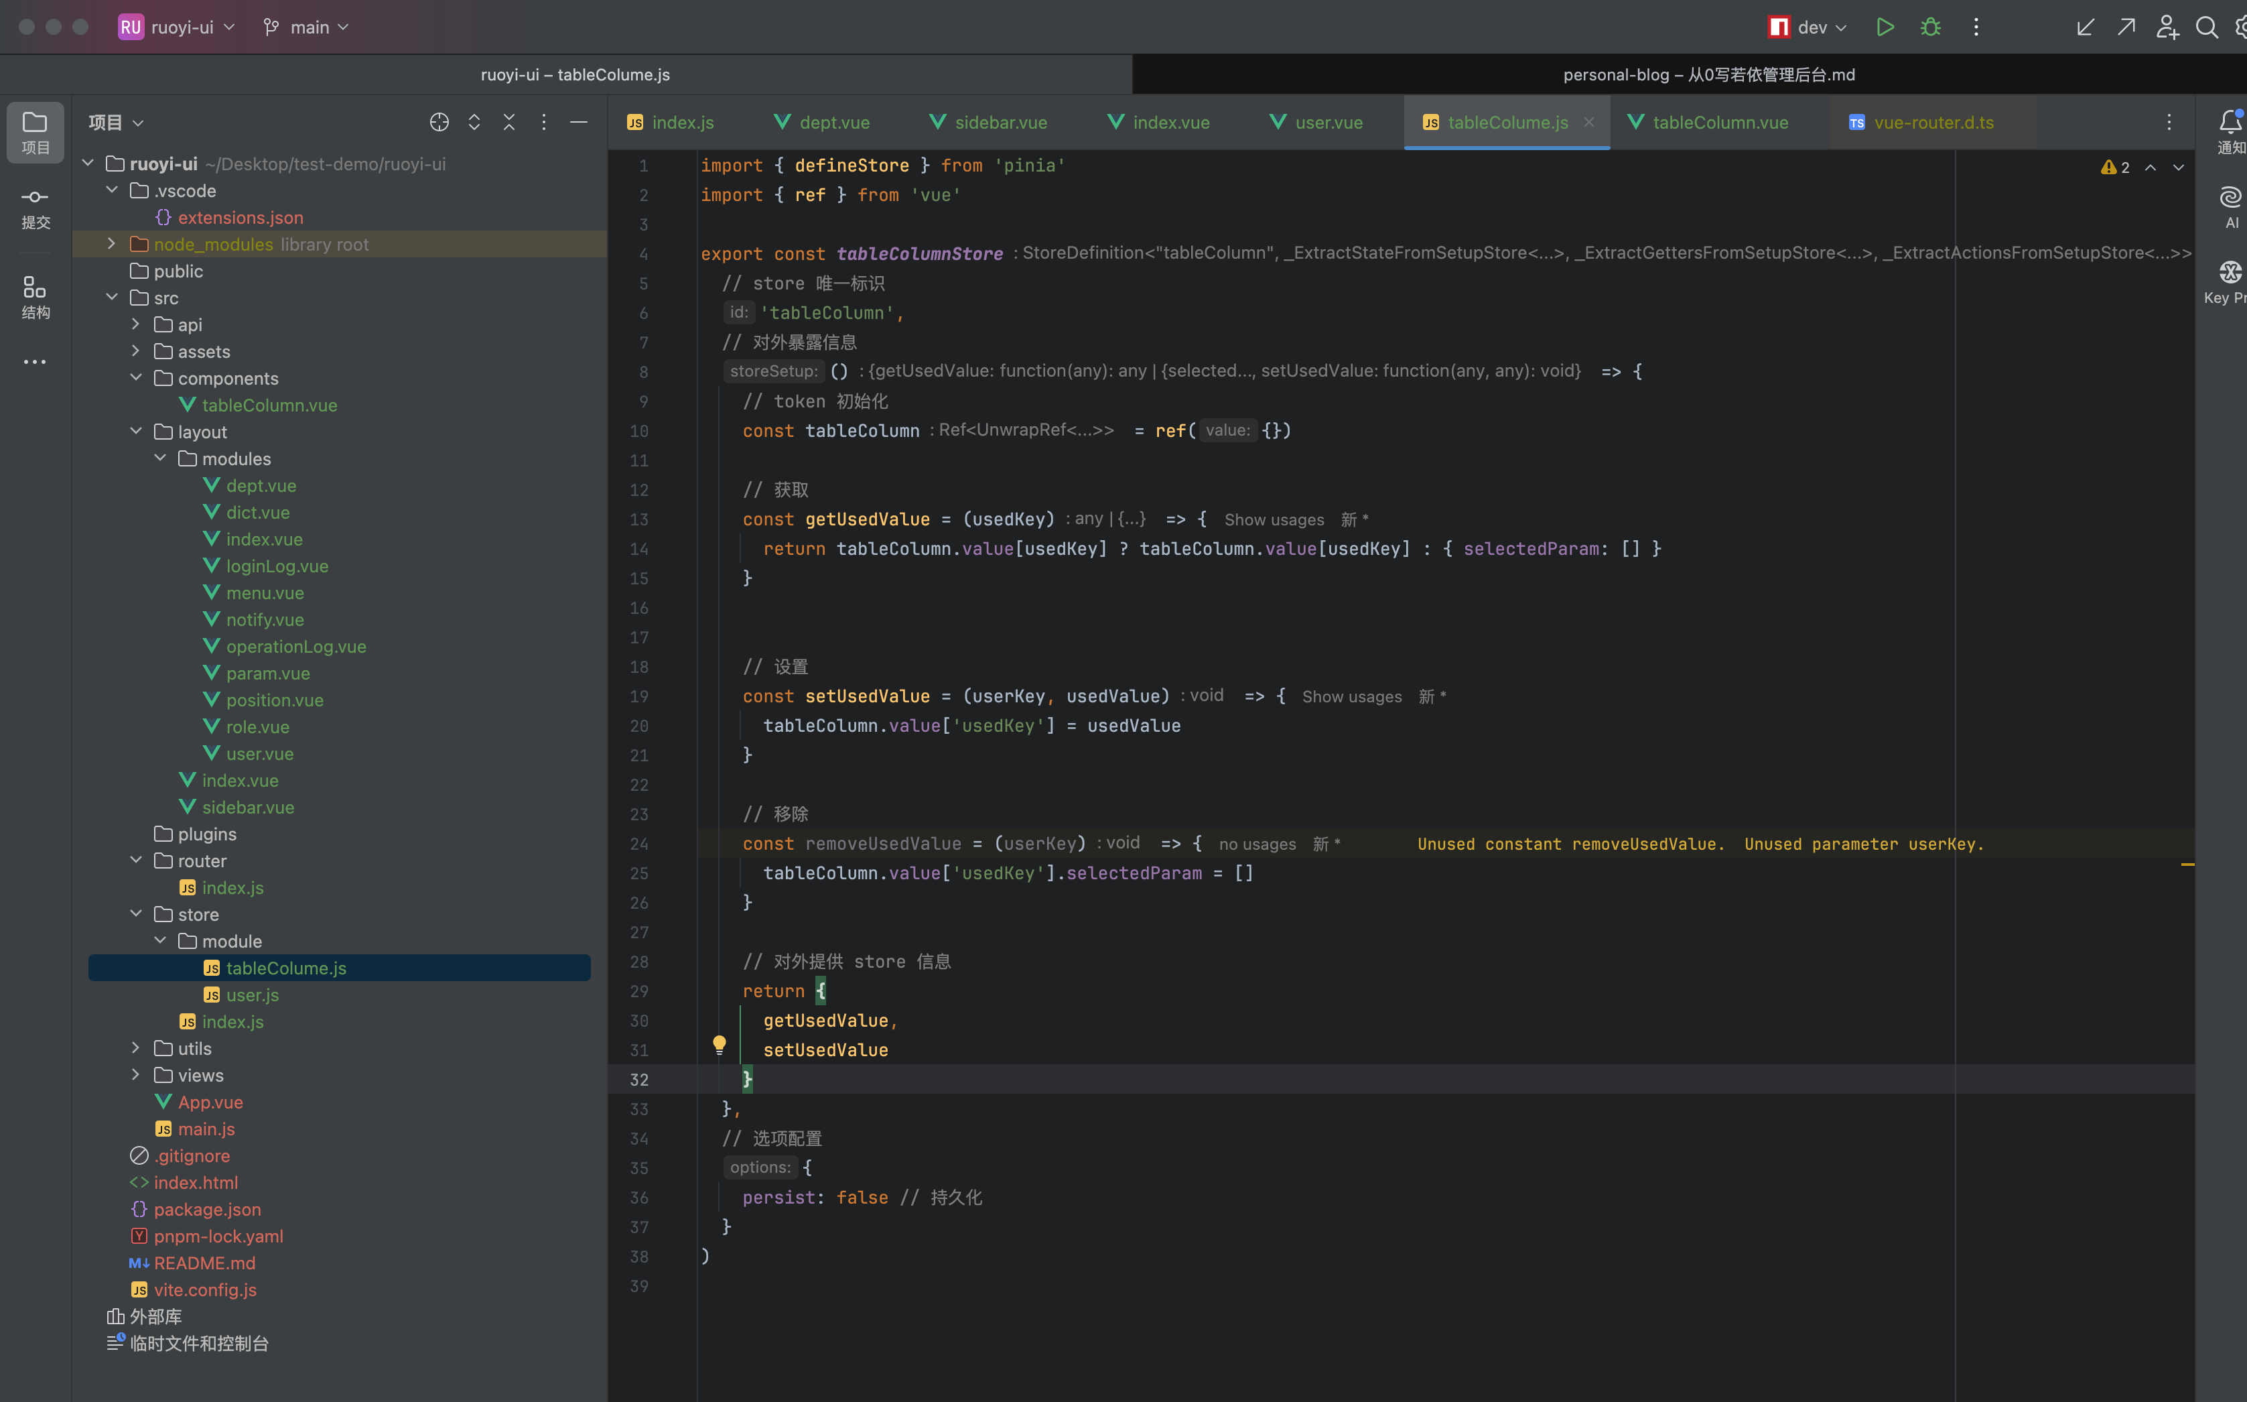Open editor tabs more options
The height and width of the screenshot is (1402, 2247).
tap(2169, 123)
